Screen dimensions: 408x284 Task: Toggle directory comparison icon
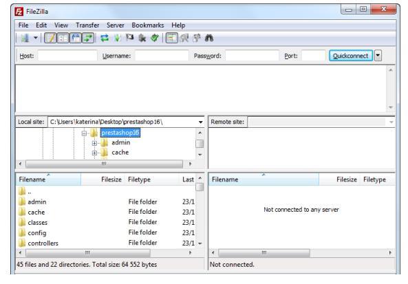[184, 39]
